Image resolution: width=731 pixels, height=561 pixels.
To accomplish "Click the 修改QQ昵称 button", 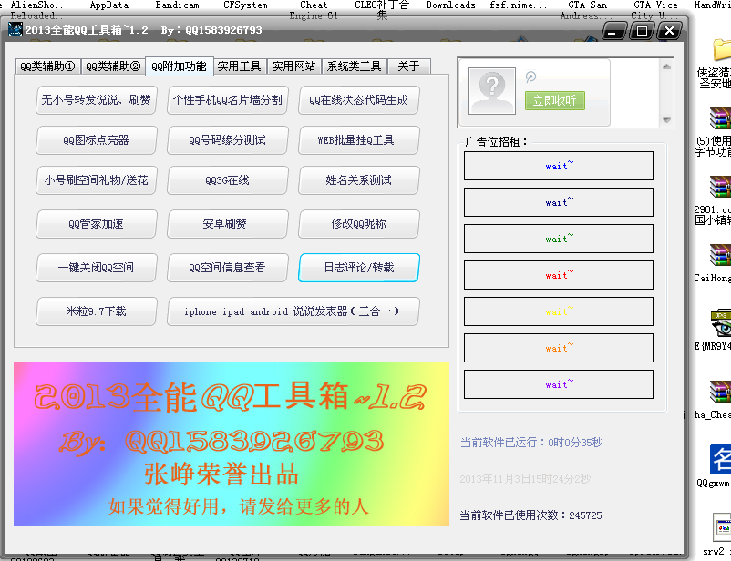I will pos(358,224).
